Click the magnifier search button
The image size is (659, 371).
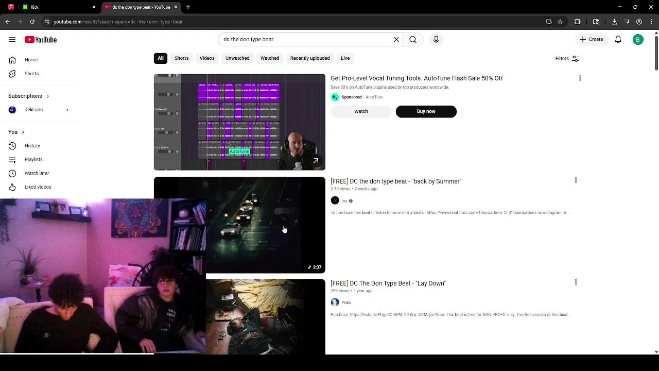(x=413, y=39)
